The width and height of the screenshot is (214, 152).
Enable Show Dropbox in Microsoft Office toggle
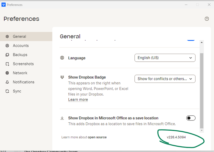tap(191, 118)
